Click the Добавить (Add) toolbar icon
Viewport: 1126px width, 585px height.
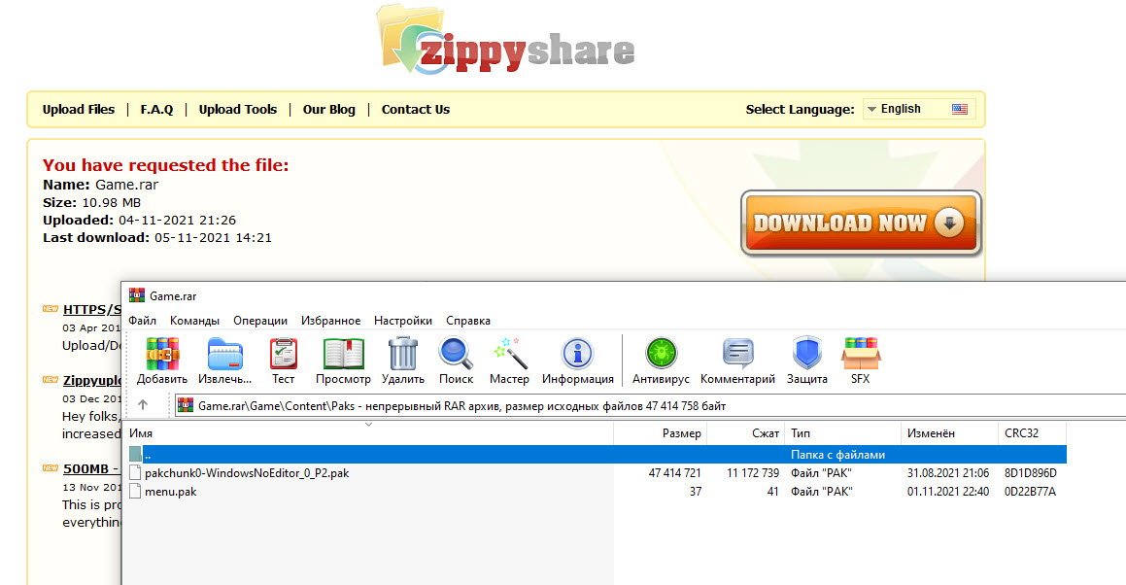[162, 356]
